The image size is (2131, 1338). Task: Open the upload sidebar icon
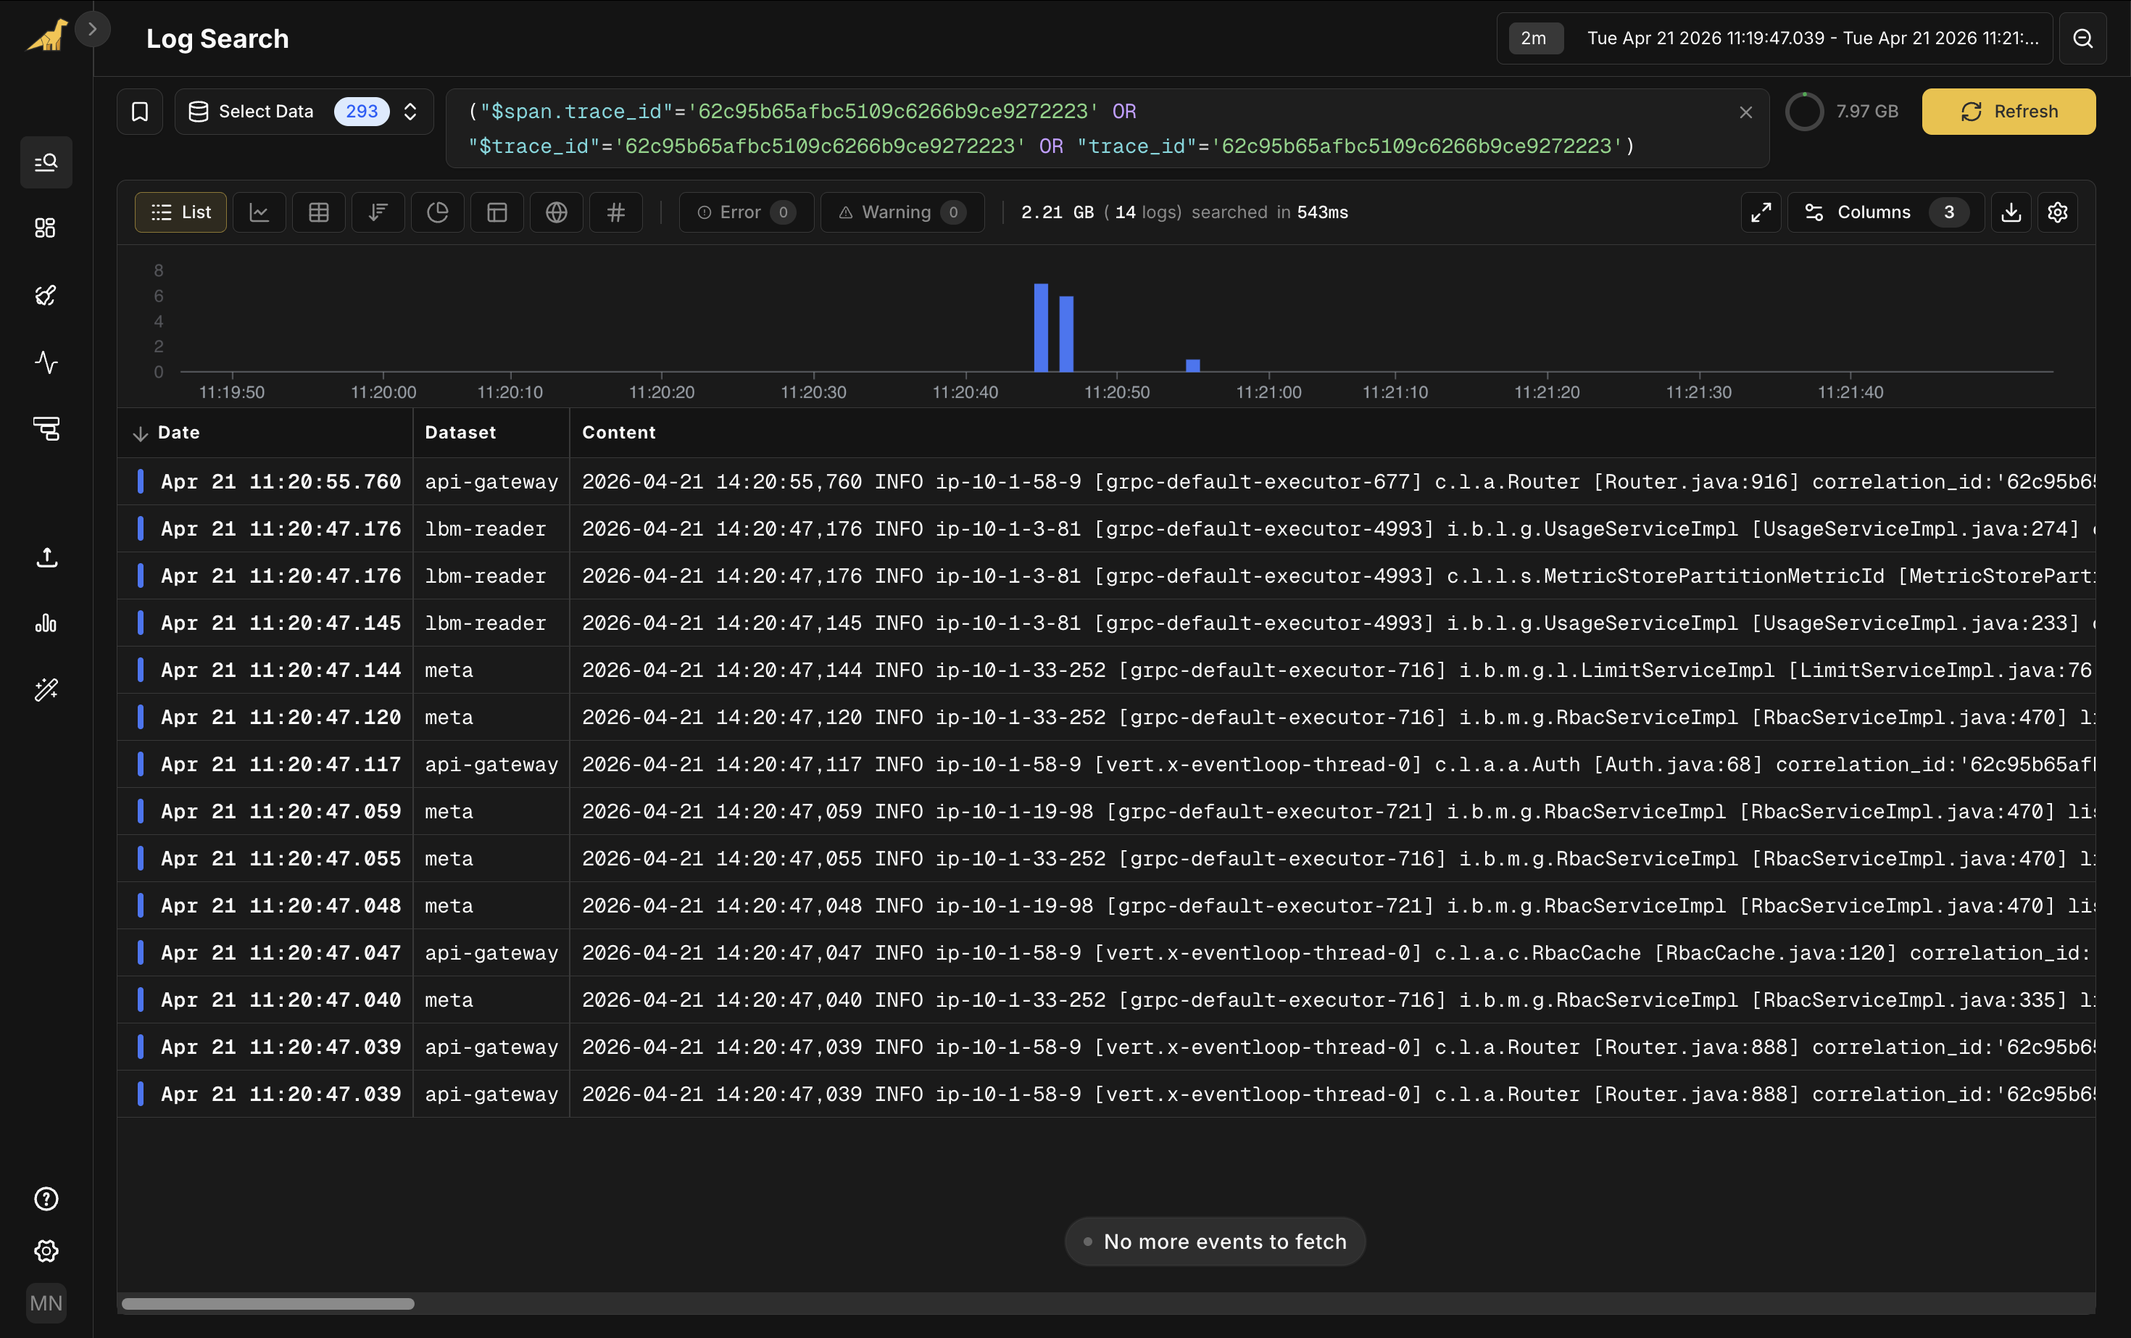coord(46,557)
